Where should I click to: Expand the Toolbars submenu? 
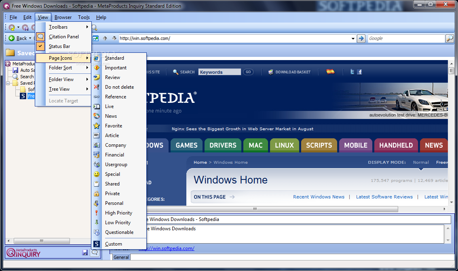point(63,27)
